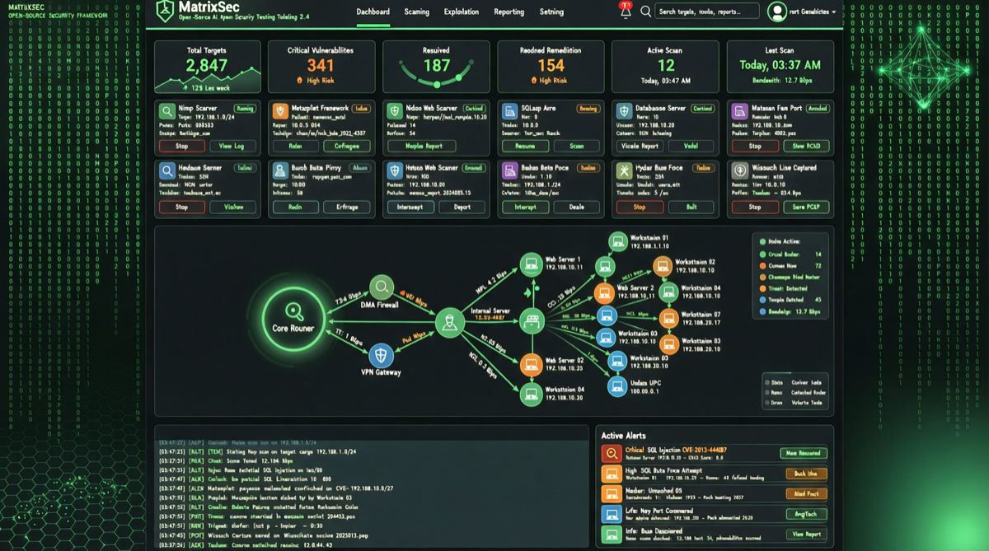Click View Log on Nmap card
The height and width of the screenshot is (551, 989).
pyautogui.click(x=232, y=146)
